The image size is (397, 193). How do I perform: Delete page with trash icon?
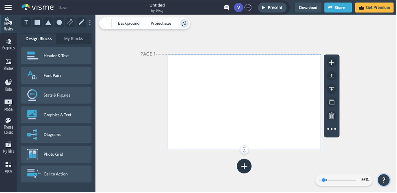click(332, 116)
